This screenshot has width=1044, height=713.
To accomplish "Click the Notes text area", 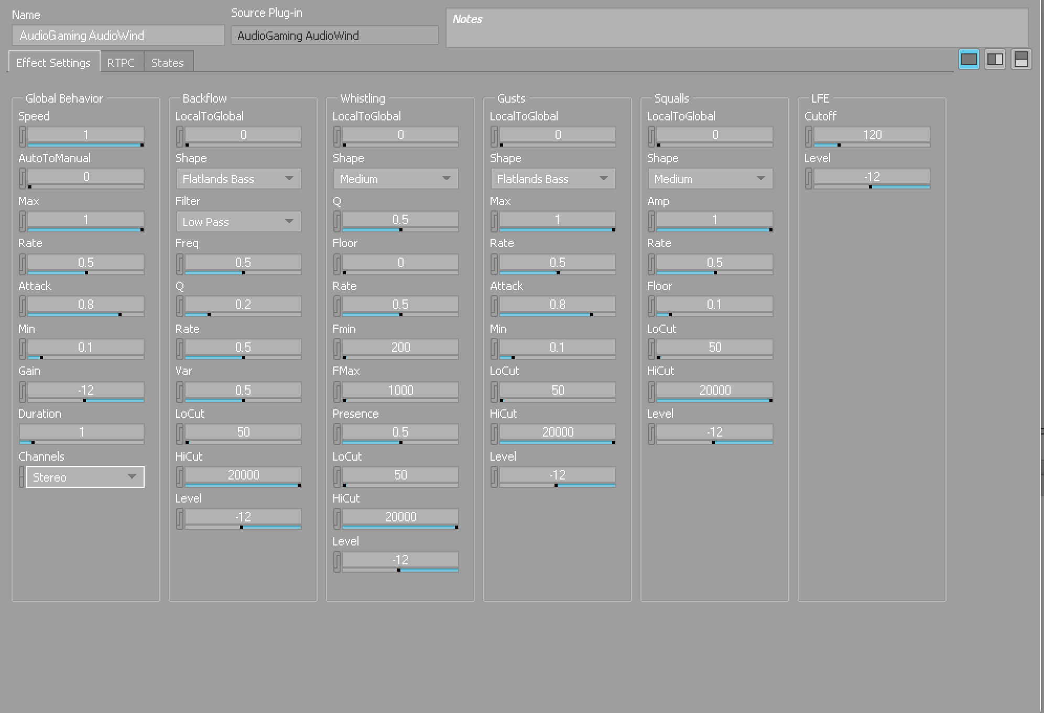I will click(737, 28).
